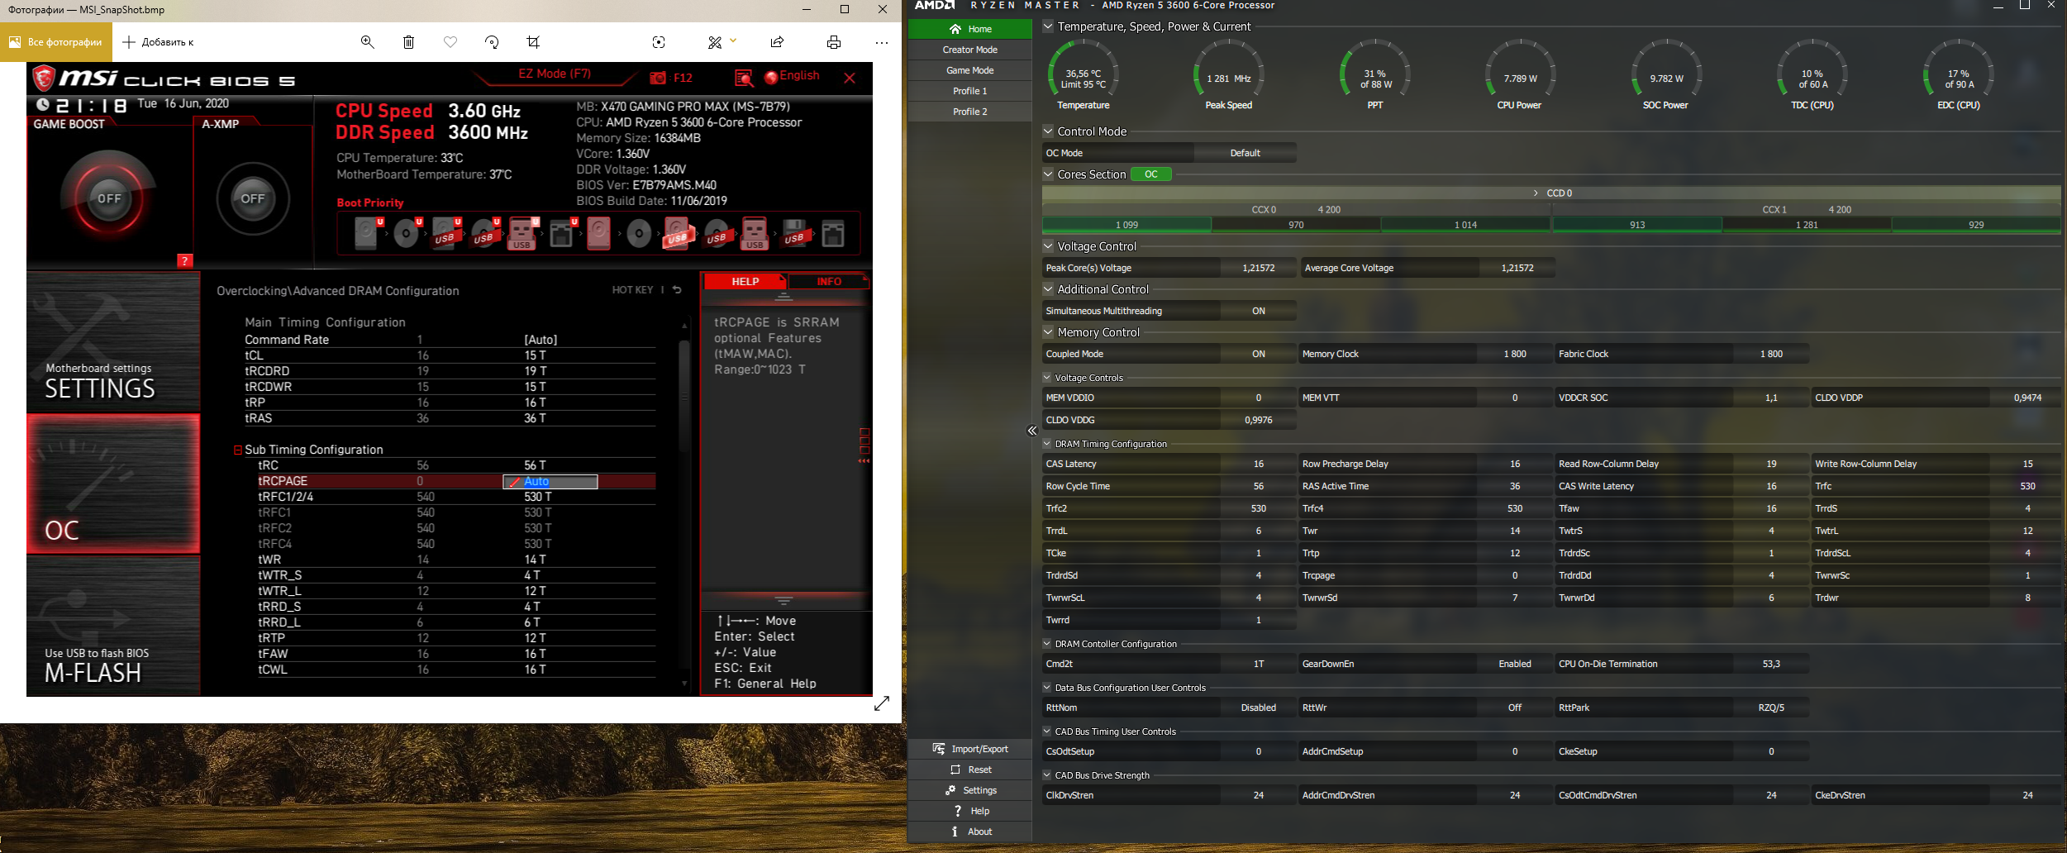Click the CPU Power gauge
Image resolution: width=2067 pixels, height=853 pixels.
click(1520, 74)
